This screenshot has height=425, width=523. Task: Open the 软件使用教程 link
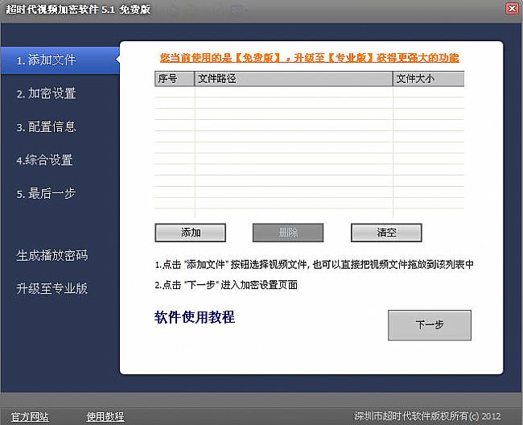tap(195, 317)
